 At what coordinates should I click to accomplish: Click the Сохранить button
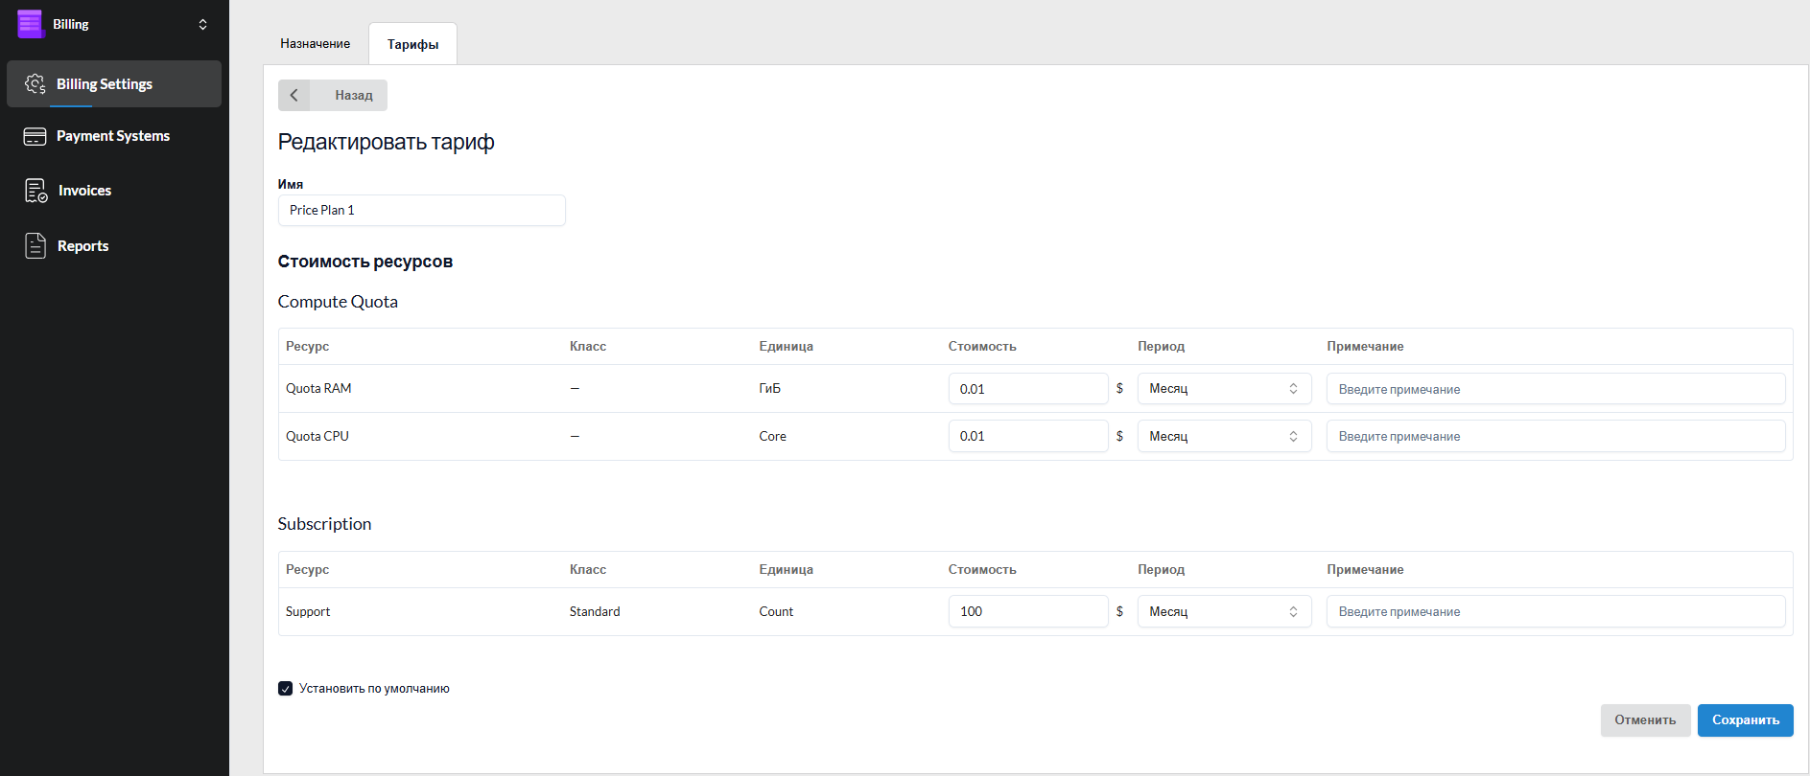[1745, 720]
